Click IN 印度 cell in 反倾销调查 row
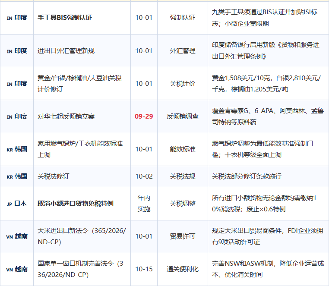Screen dimensions: 329x286 pos(17,116)
